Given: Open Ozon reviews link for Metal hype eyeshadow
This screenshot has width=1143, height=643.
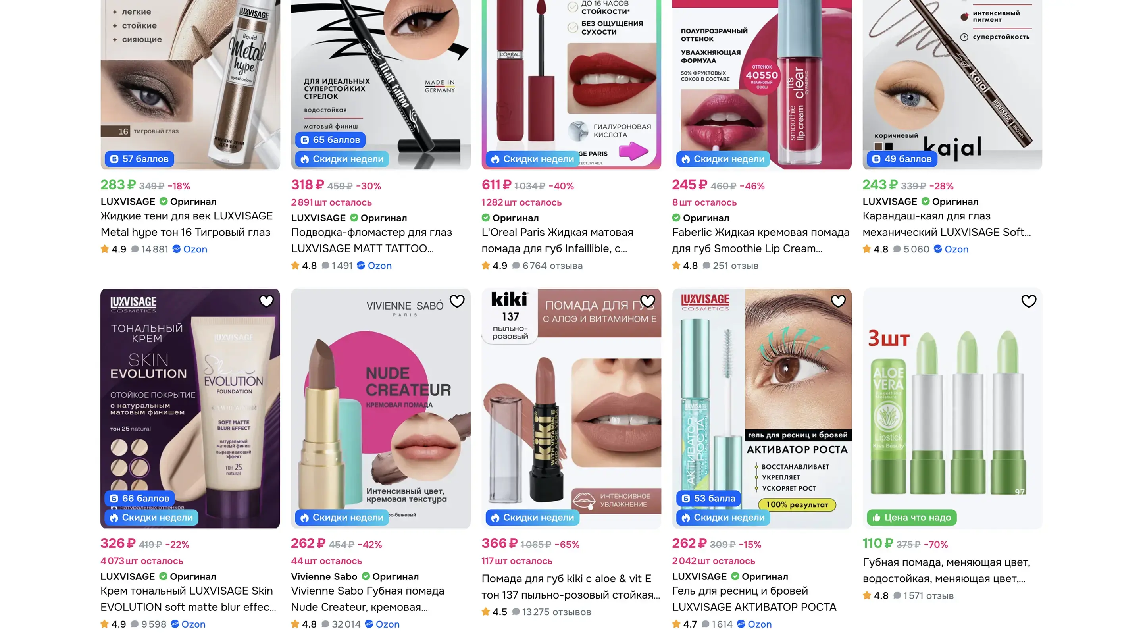Looking at the screenshot, I should (190, 249).
